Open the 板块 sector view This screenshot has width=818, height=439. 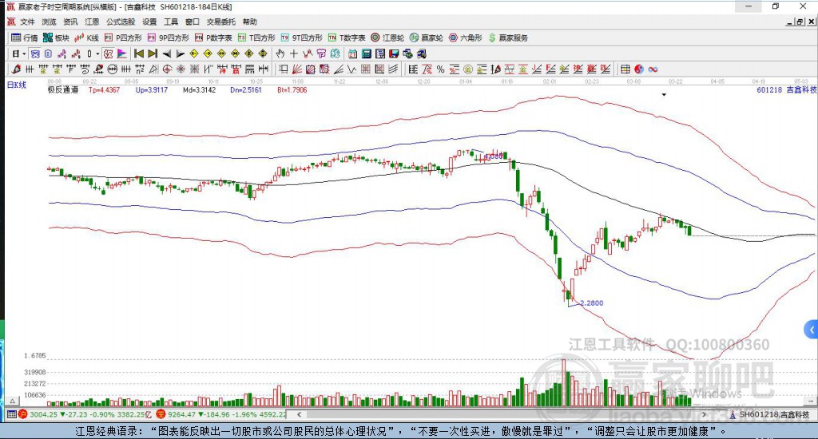pos(56,38)
